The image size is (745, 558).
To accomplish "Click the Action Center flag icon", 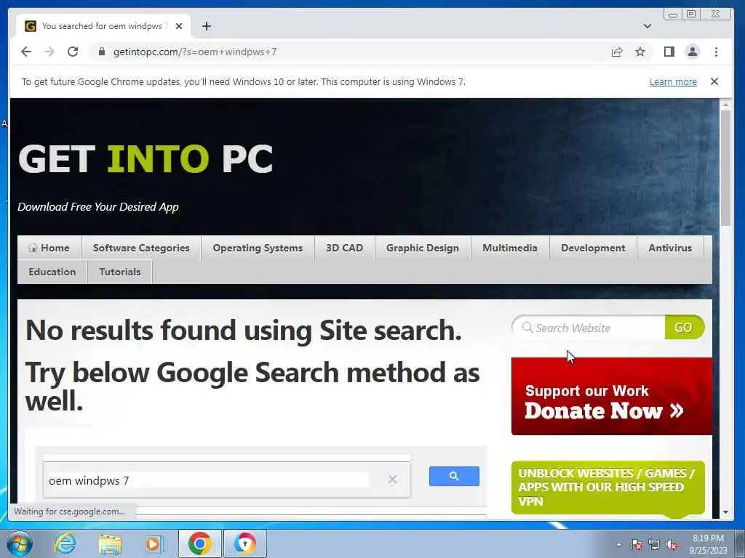I will [637, 544].
